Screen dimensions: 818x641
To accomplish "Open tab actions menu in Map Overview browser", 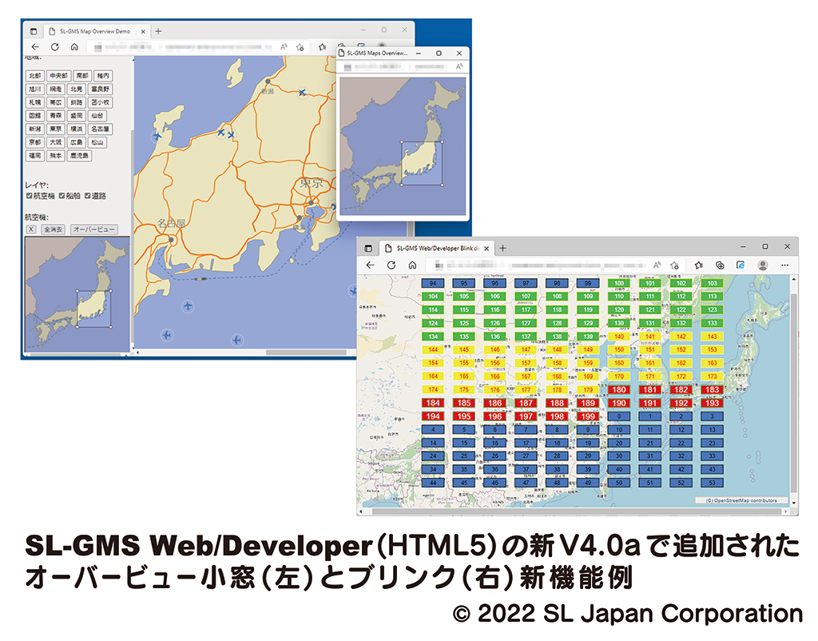I will click(34, 31).
